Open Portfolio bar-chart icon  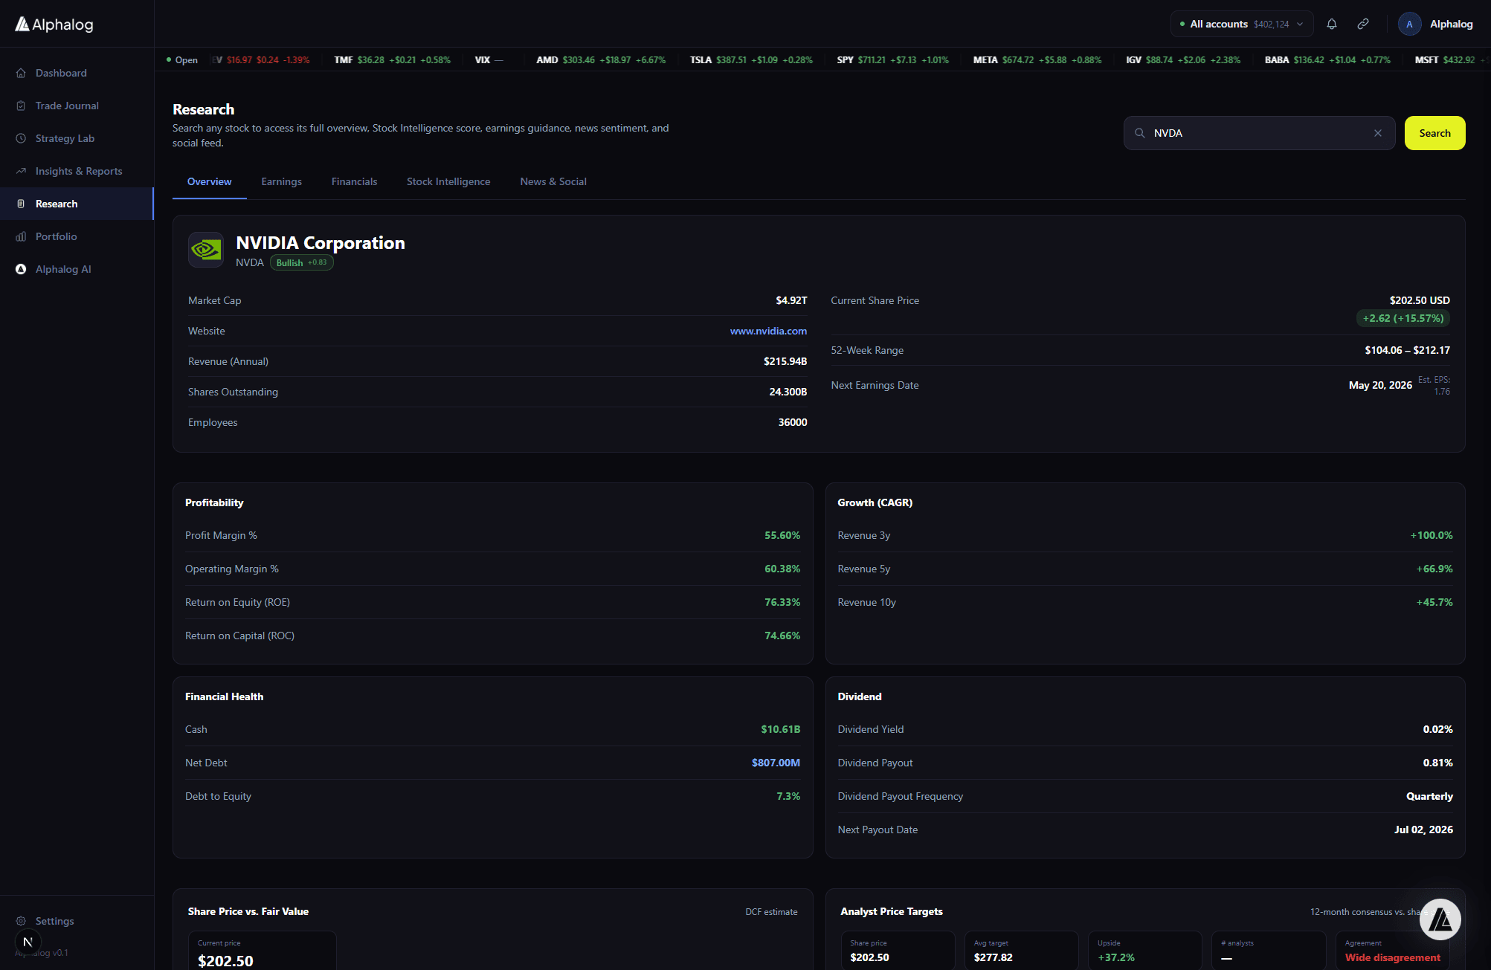[21, 236]
